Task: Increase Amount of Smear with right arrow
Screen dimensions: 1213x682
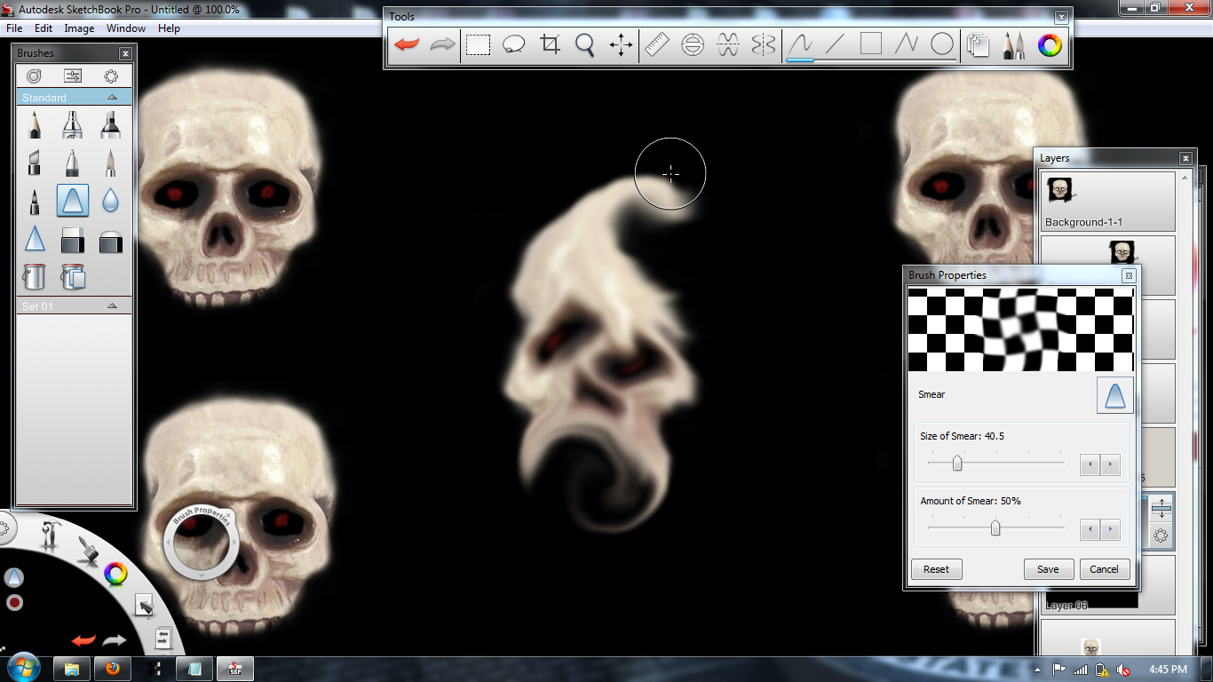Action: (1110, 530)
